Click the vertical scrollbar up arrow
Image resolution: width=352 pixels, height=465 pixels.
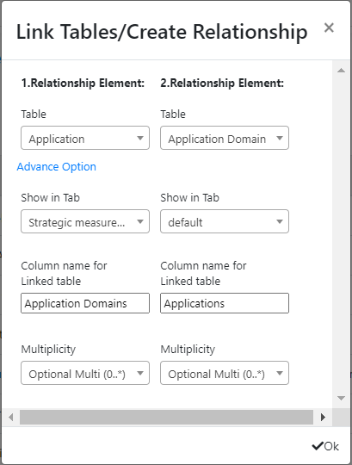point(342,71)
